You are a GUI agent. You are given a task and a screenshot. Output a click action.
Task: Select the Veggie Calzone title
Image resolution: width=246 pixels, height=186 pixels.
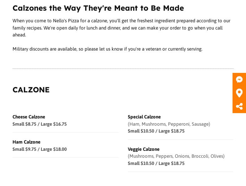(x=144, y=149)
